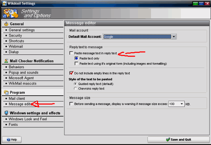Select Chevrons reply text radio
The height and width of the screenshot is (145, 211).
pyautogui.click(x=75, y=89)
